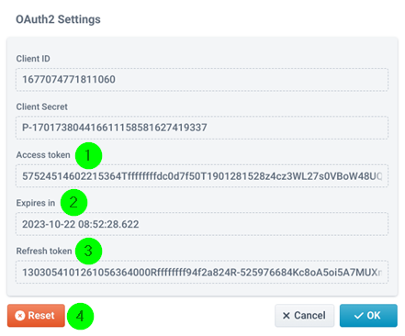This screenshot has height=336, width=405.
Task: Click the circled X icon on Reset
Action: [x=20, y=316]
